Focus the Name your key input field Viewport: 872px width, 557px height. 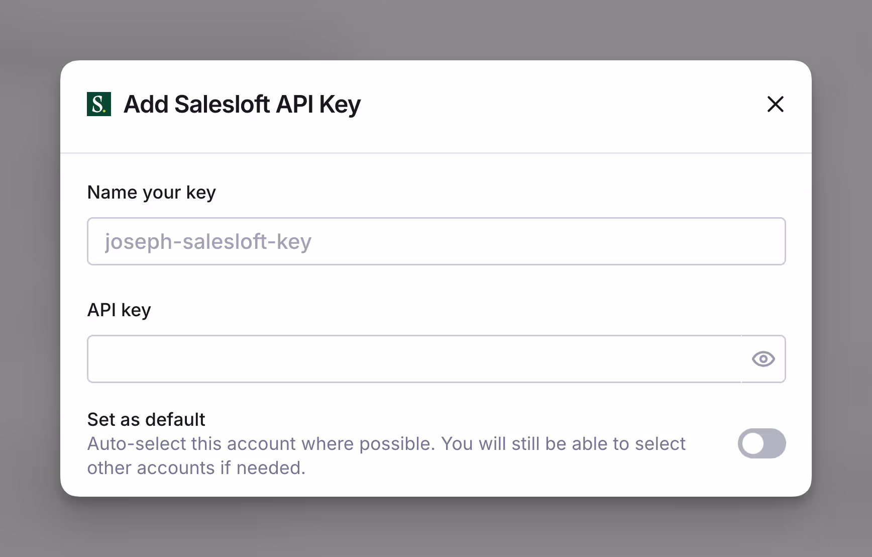tap(436, 241)
